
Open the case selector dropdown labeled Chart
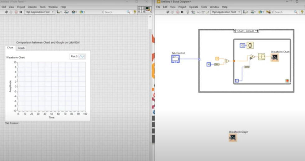pos(246,31)
